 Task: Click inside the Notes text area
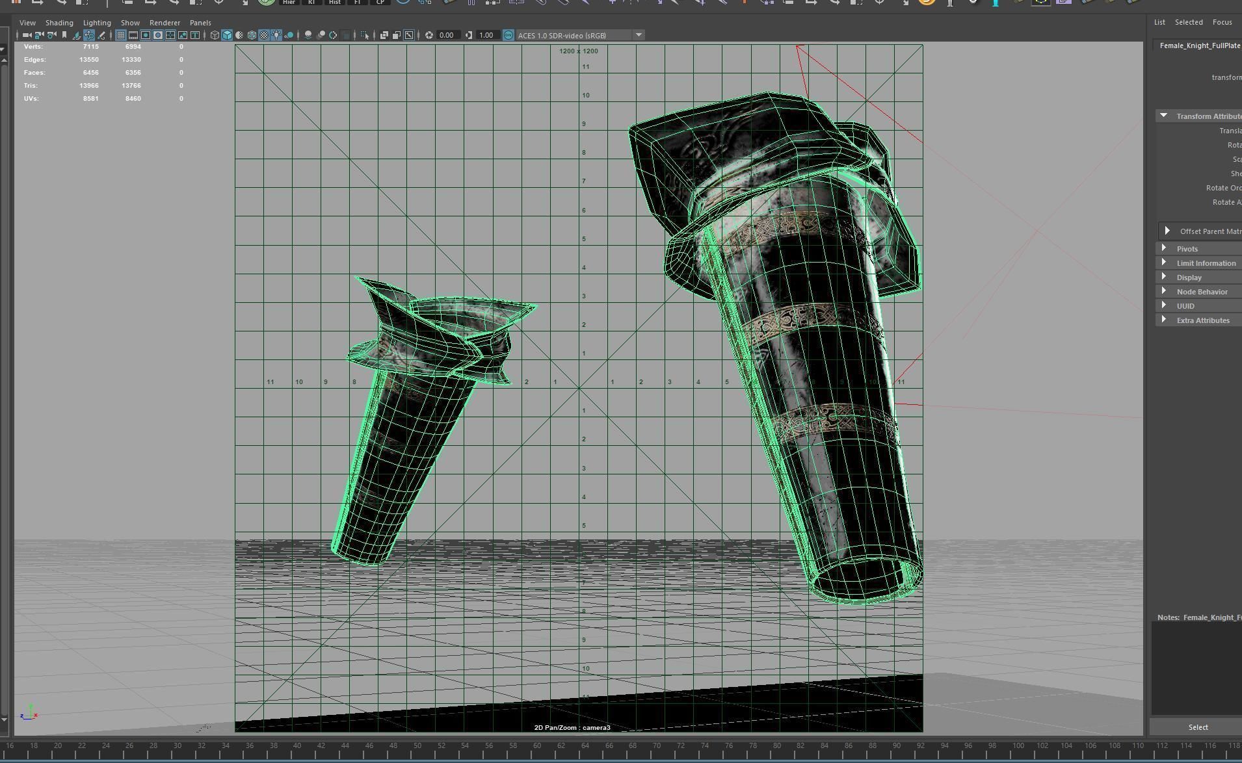click(x=1197, y=668)
